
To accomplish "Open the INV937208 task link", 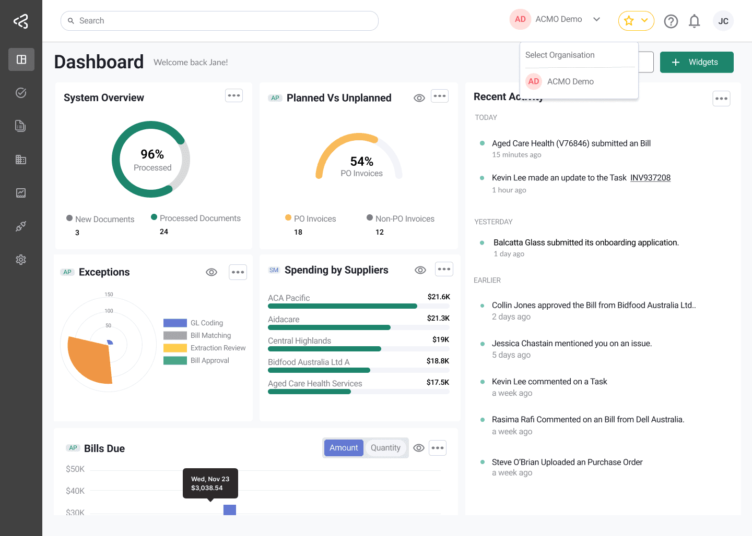I will click(650, 177).
